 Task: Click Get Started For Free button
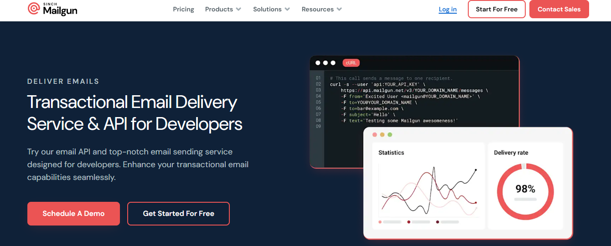pos(178,214)
